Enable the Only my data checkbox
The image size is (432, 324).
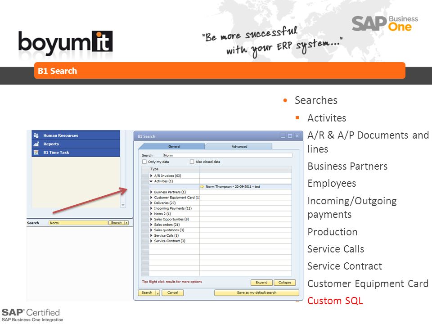click(144, 162)
